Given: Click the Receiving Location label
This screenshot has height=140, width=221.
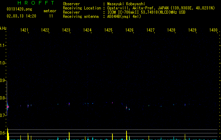Looking at the screenshot, I should coord(82,8).
